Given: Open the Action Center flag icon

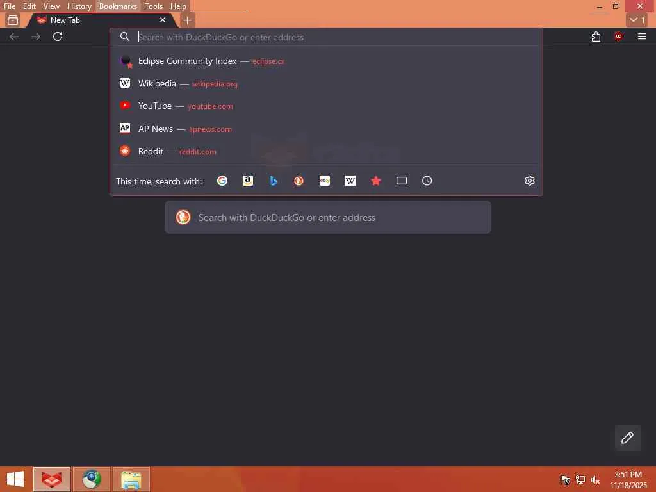Looking at the screenshot, I should click(565, 480).
